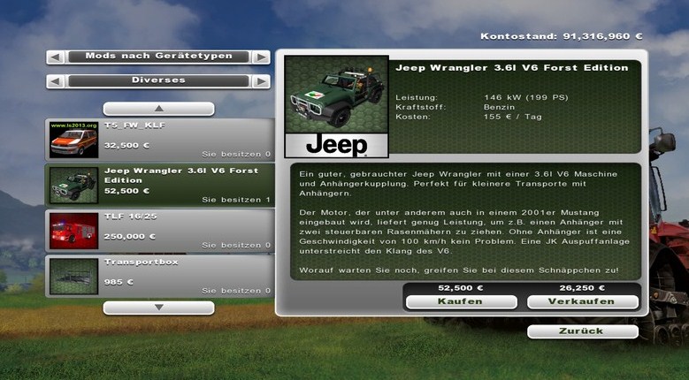The width and height of the screenshot is (689, 380).
Task: Click left arrow beside Mods nach Gerätetypen
Action: click(x=57, y=57)
